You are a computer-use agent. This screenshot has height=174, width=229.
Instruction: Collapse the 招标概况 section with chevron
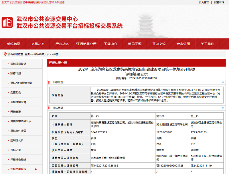223,82
